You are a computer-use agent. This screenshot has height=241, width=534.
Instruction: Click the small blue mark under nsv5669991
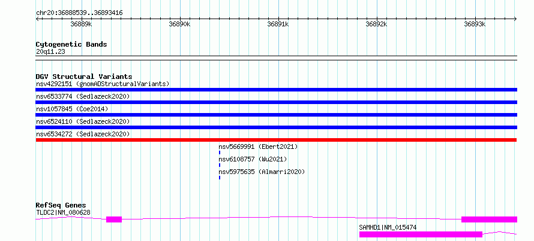click(220, 152)
